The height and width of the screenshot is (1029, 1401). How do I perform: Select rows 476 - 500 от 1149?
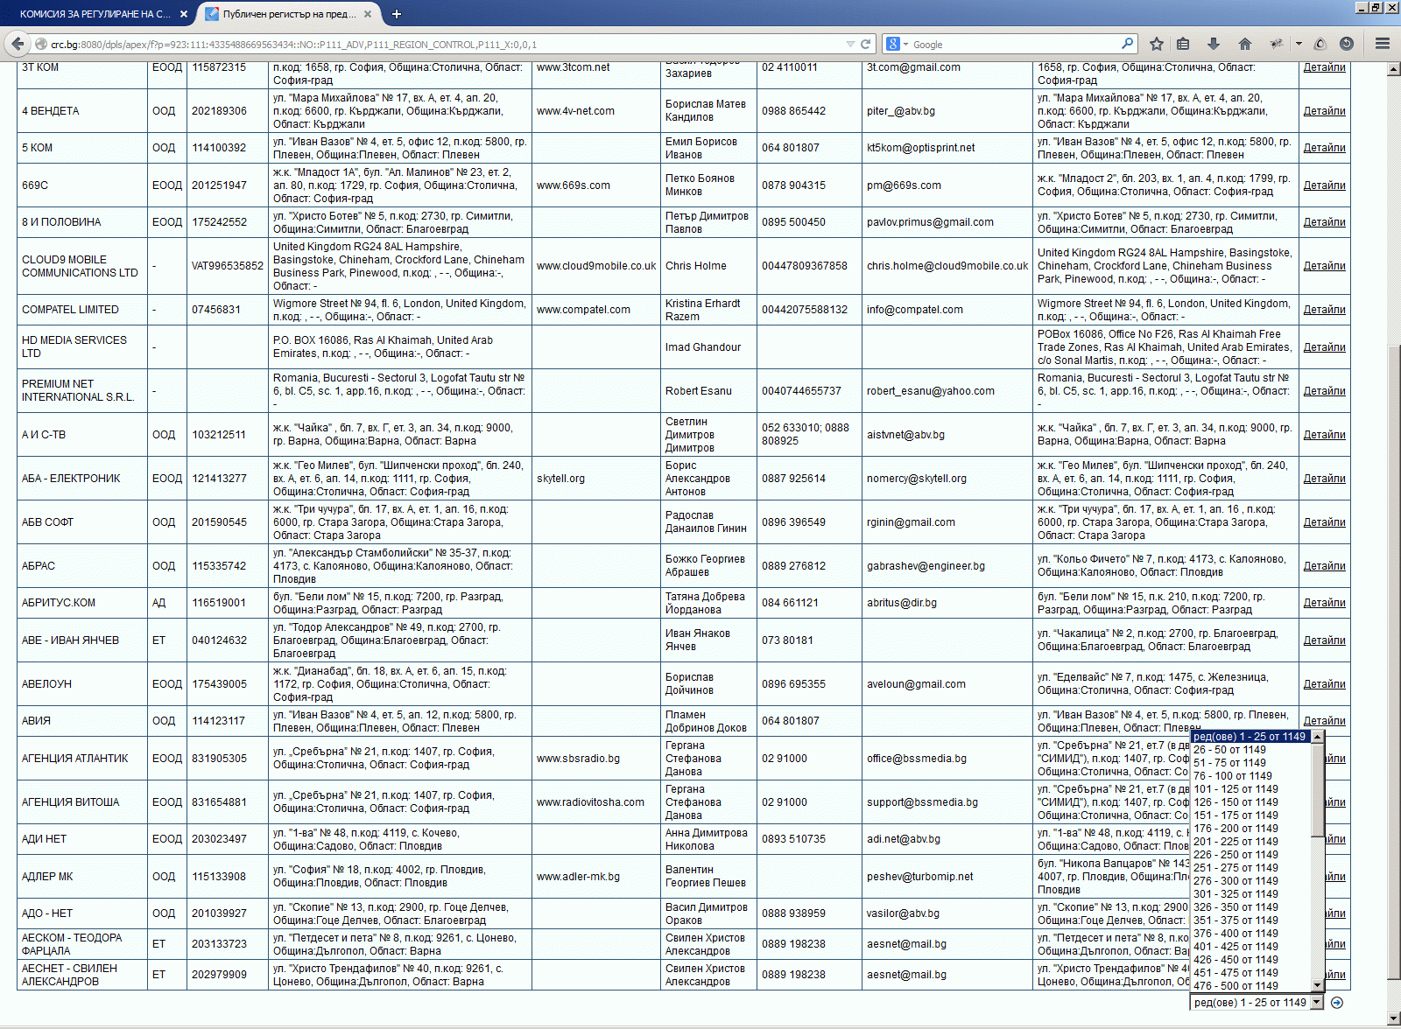[x=1236, y=986]
